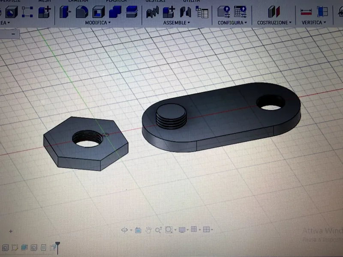This screenshot has width=343, height=257.
Task: Click the Zoom Window fit icon
Action: [169, 230]
